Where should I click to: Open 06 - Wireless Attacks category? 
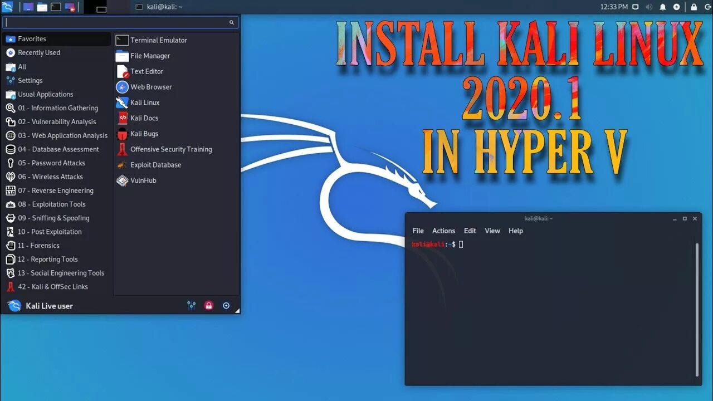(57, 177)
